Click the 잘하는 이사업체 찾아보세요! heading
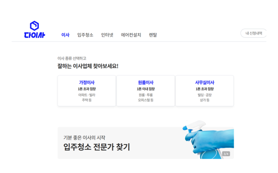The image size is (278, 173). click(88, 66)
